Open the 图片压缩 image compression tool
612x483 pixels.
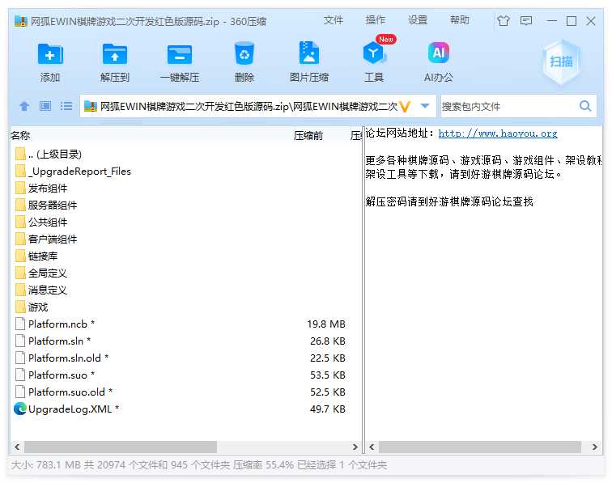[x=308, y=53]
